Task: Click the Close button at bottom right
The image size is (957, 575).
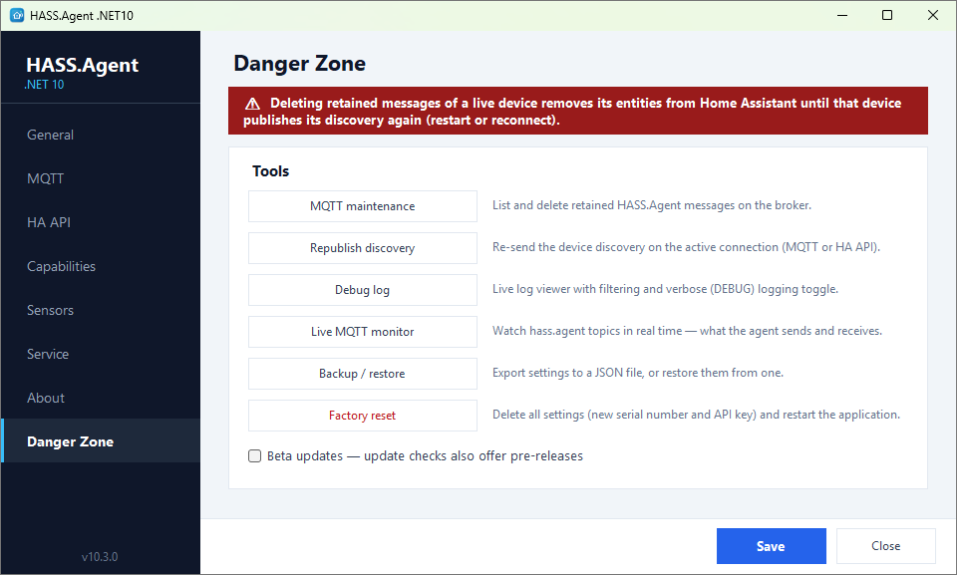Action: (885, 546)
